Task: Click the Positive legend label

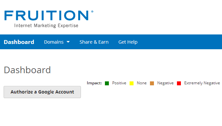Action: [x=119, y=83]
